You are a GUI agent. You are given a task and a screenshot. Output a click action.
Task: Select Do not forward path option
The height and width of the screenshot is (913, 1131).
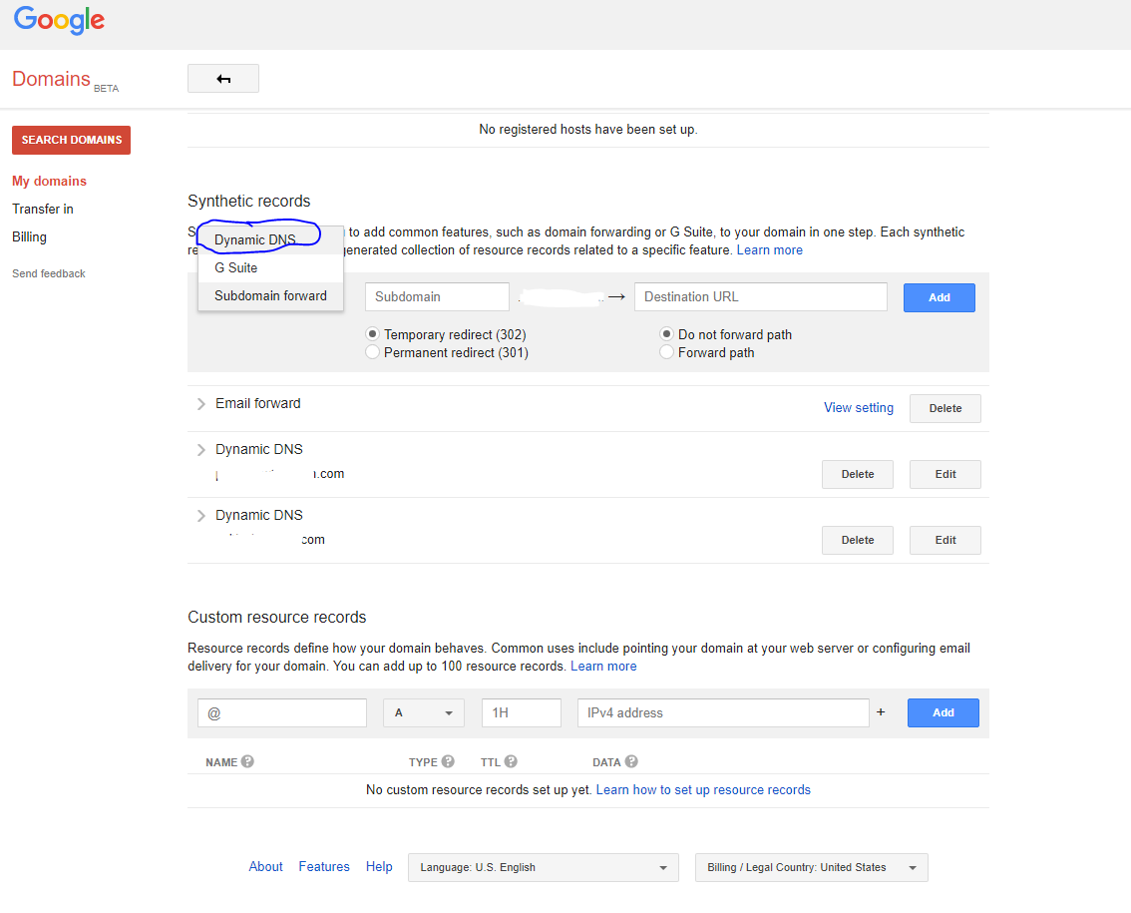666,334
